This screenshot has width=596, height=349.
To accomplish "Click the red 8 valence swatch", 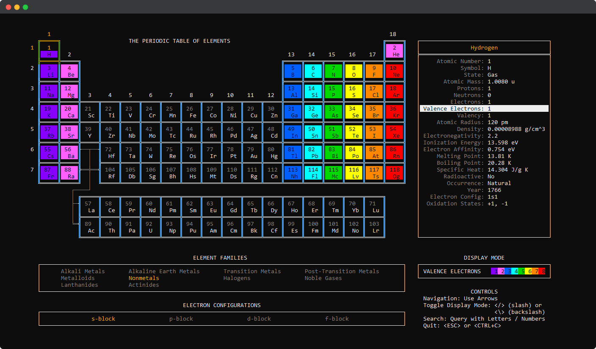I will click(544, 271).
